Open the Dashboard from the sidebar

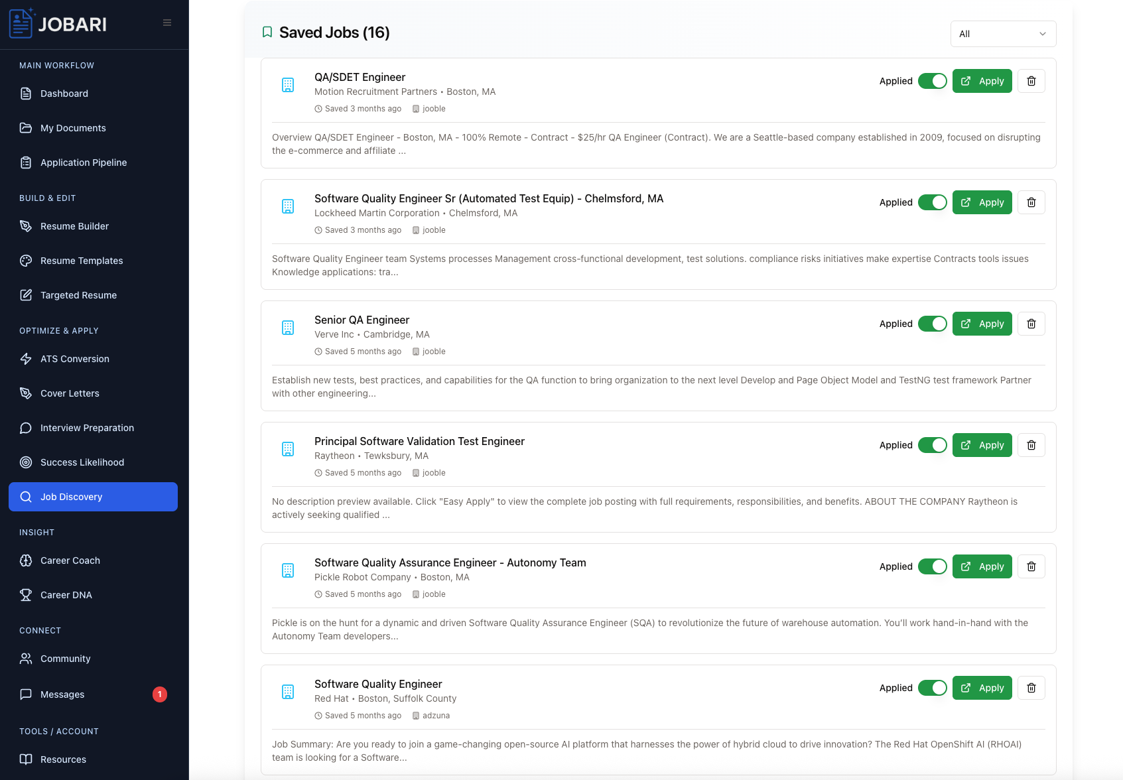[x=64, y=94]
